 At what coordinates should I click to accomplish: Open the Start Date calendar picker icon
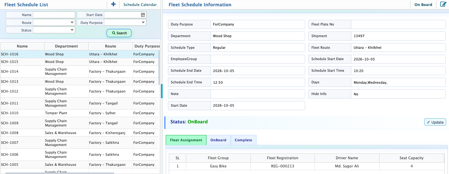click(143, 15)
